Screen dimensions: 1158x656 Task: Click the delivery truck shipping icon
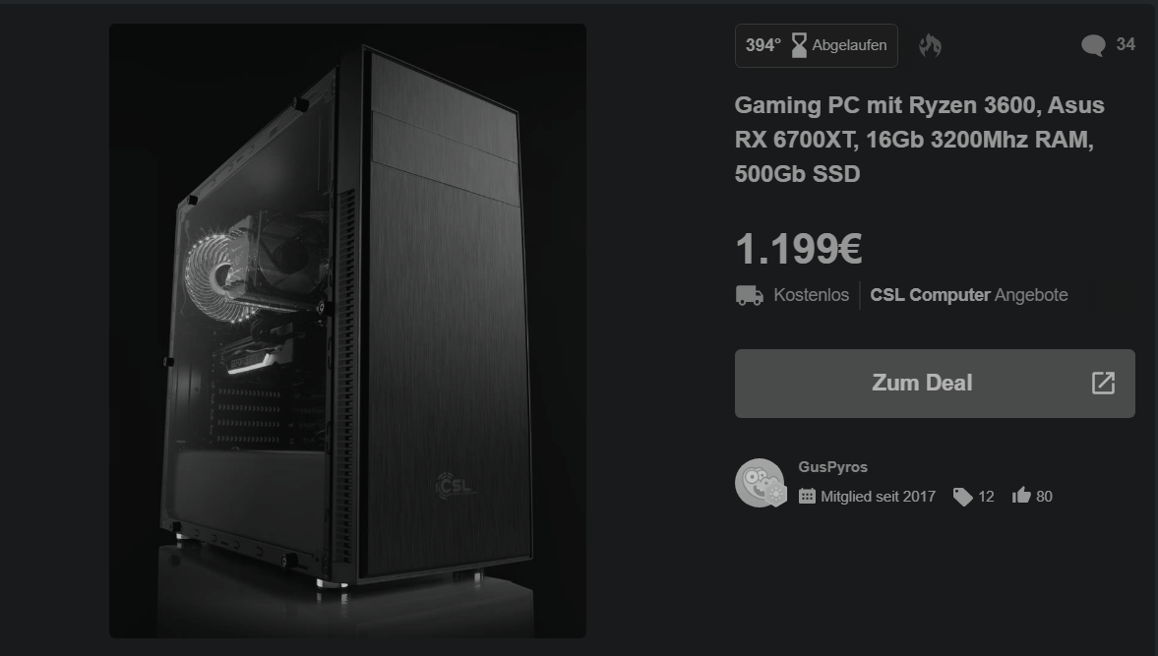point(750,295)
